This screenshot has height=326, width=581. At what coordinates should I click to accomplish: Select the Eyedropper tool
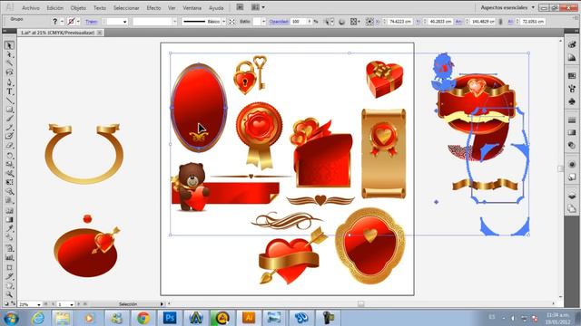pyautogui.click(x=9, y=229)
